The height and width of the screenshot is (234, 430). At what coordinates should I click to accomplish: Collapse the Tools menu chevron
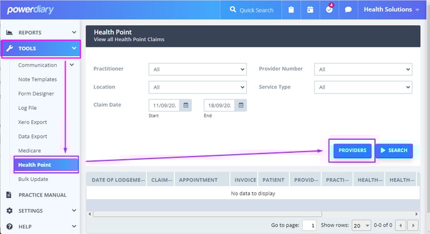click(74, 48)
